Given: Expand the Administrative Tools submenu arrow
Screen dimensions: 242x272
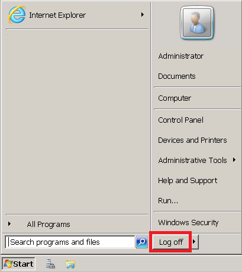Looking at the screenshot, I should tap(234, 160).
